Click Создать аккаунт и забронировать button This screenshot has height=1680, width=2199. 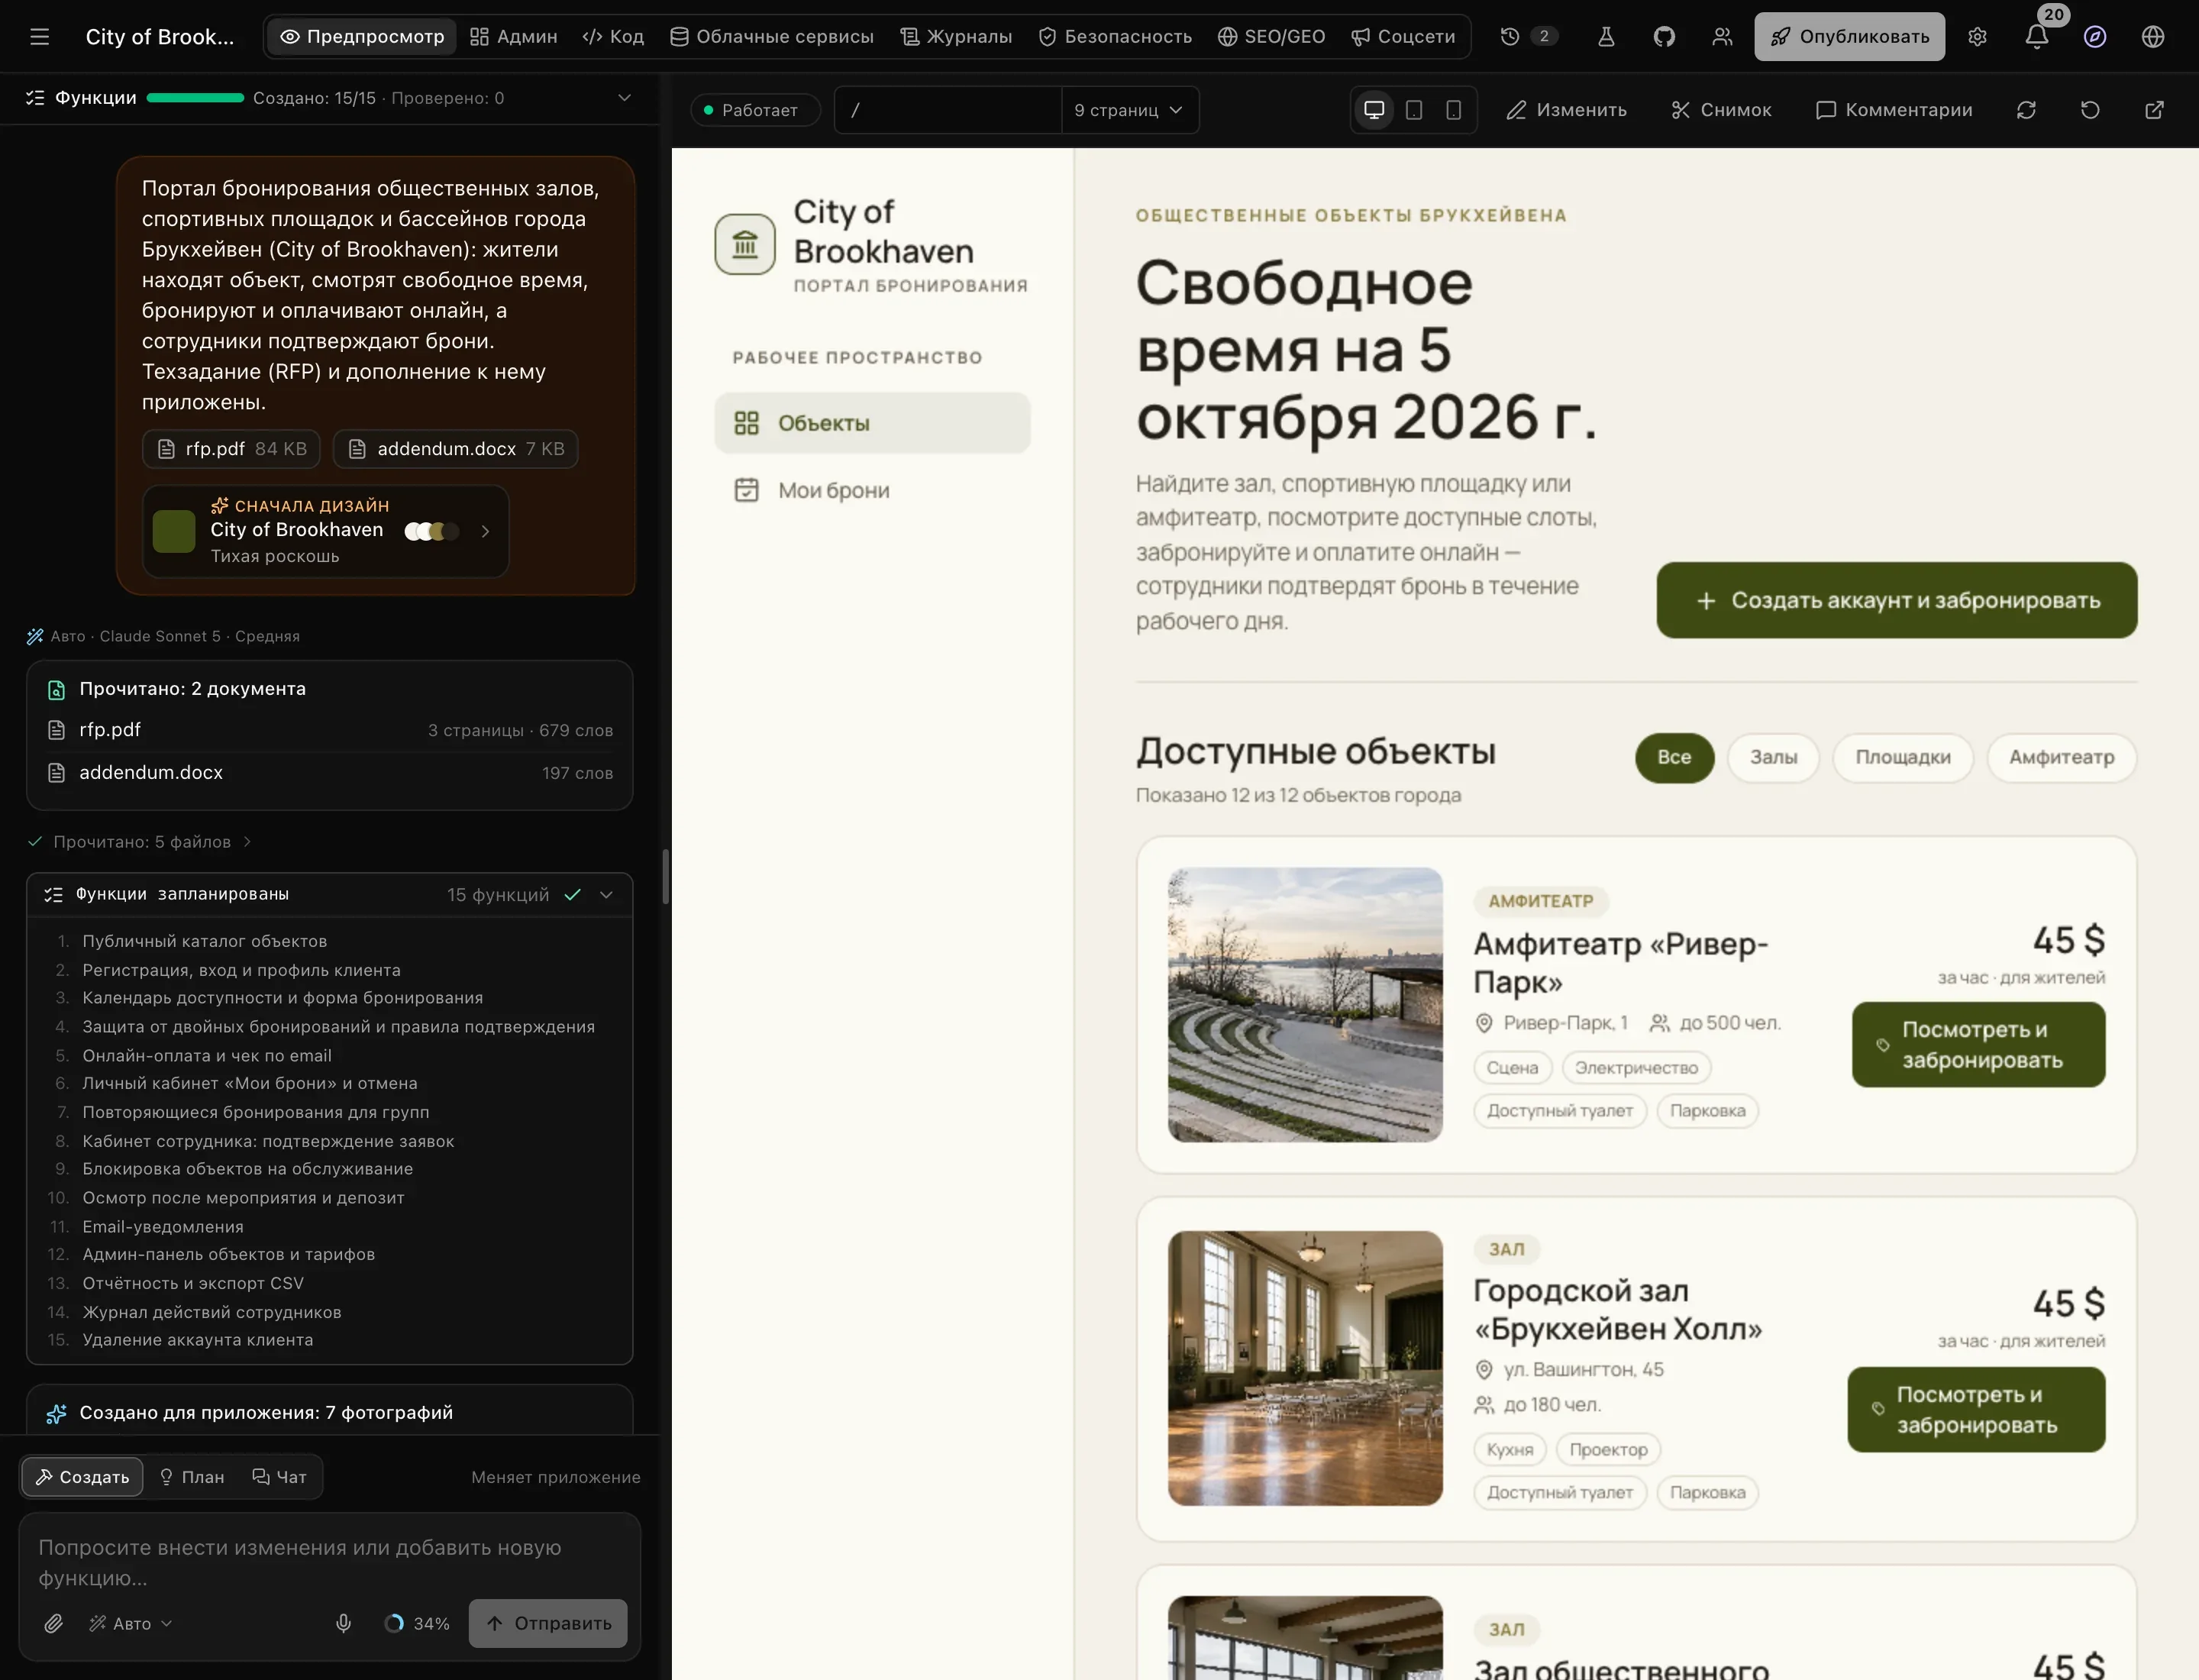(1897, 600)
